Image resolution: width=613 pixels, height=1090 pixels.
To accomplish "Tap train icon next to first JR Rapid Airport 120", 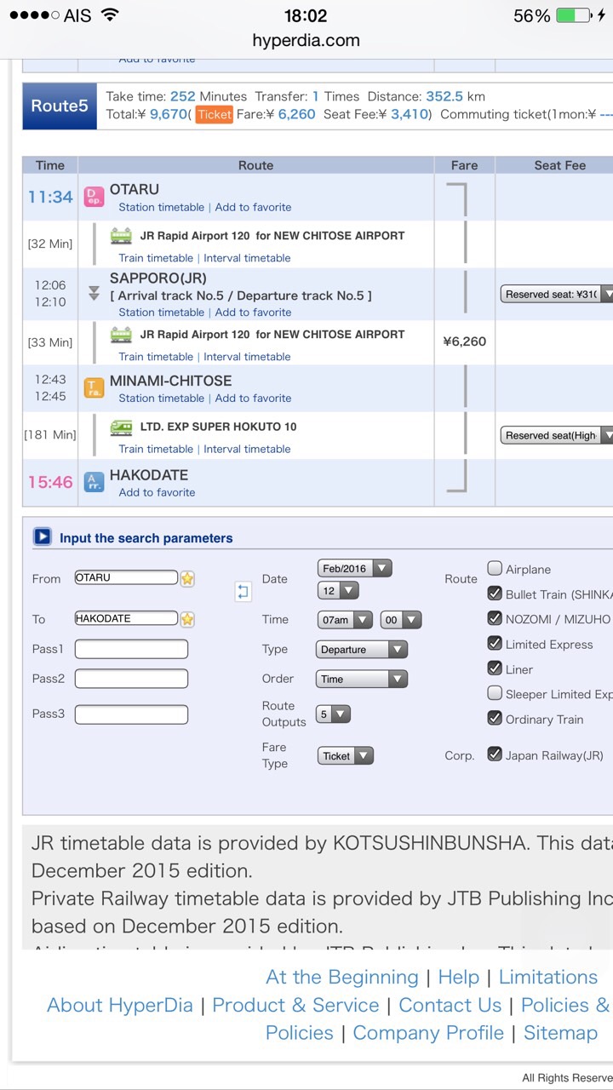I will point(122,236).
